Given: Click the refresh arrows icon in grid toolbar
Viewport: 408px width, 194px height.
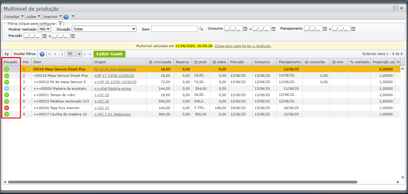Looking at the screenshot, I should click(7, 54).
